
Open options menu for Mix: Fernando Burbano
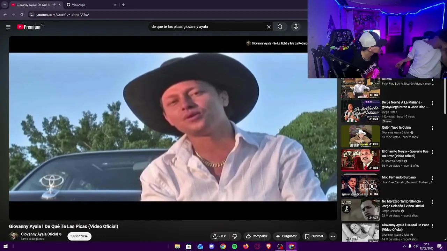point(432,178)
